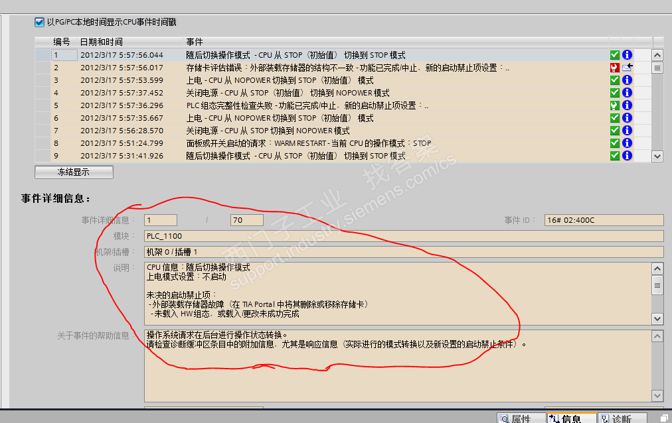This screenshot has height=423, width=672.
Task: Click blue info icon in event row 8
Action: click(627, 143)
